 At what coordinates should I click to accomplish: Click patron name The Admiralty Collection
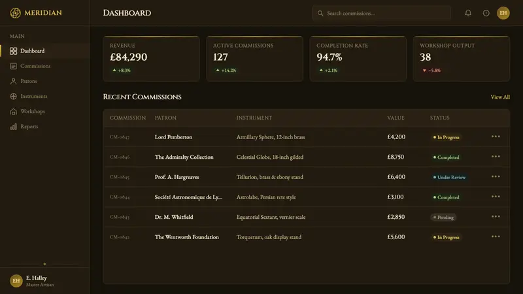[x=184, y=157]
